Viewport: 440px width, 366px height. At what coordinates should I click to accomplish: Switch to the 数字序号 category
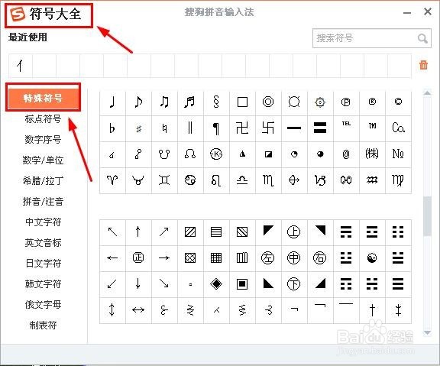[x=44, y=140]
